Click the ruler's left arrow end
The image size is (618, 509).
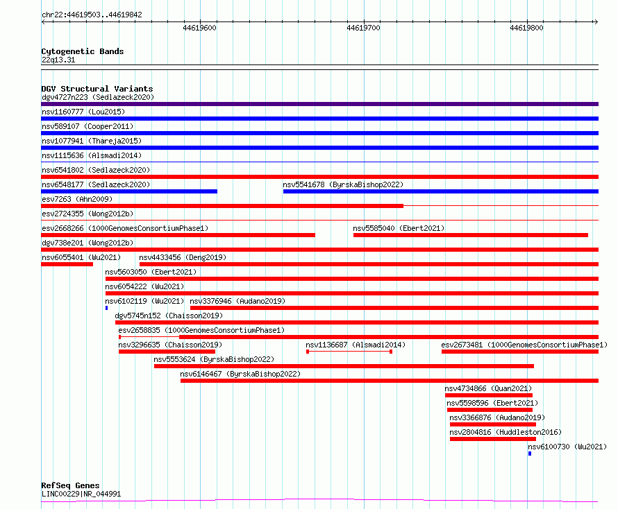point(43,22)
